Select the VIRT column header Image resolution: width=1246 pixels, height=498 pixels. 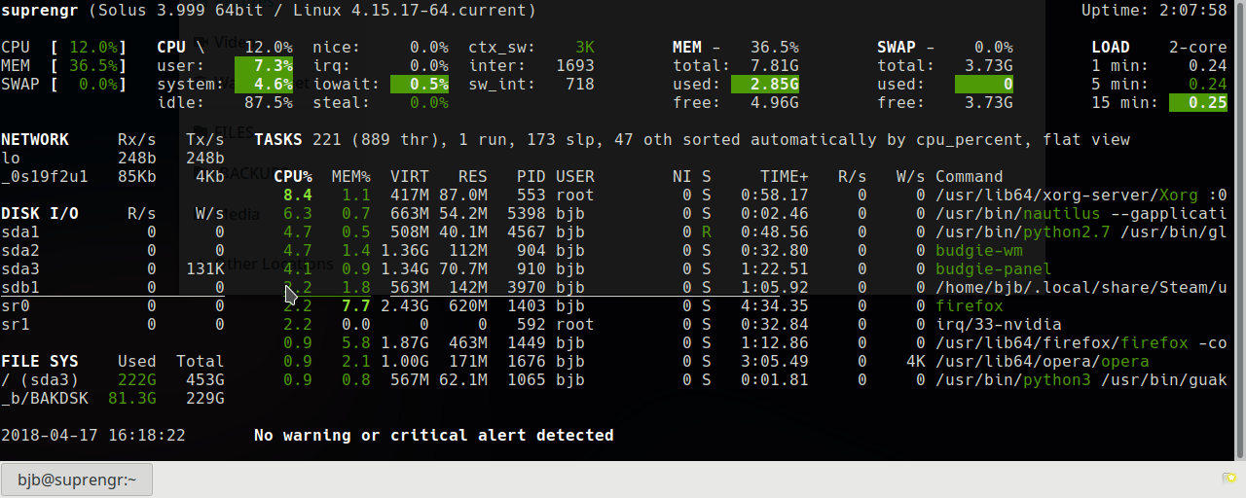click(x=410, y=176)
